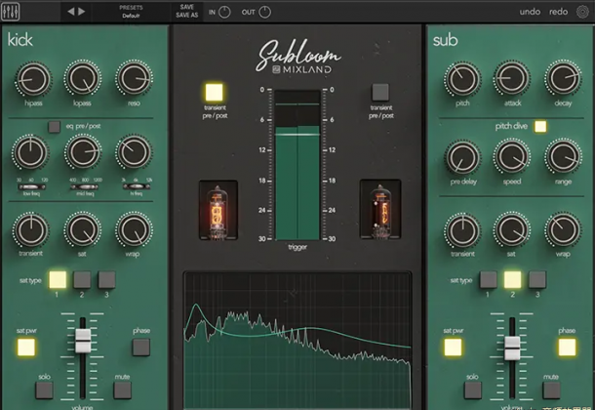The height and width of the screenshot is (410, 595).
Task: Toggle sub phase button
Action: (567, 347)
